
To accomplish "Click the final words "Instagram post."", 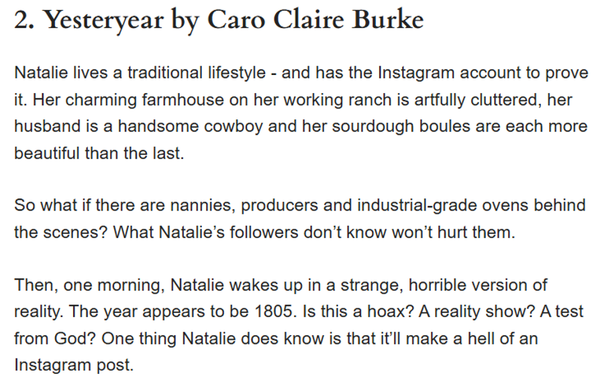I will pyautogui.click(x=74, y=365).
